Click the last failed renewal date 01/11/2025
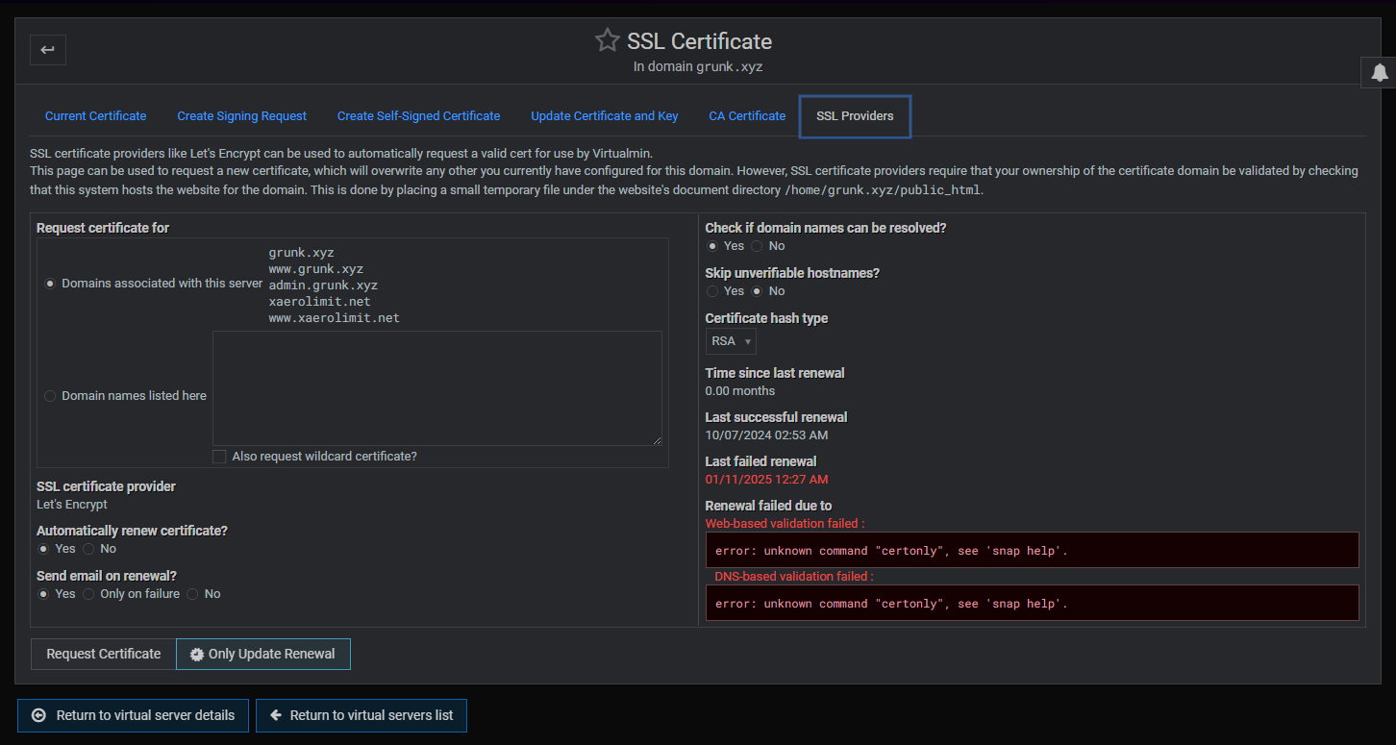Viewport: 1396px width, 745px height. click(x=766, y=480)
